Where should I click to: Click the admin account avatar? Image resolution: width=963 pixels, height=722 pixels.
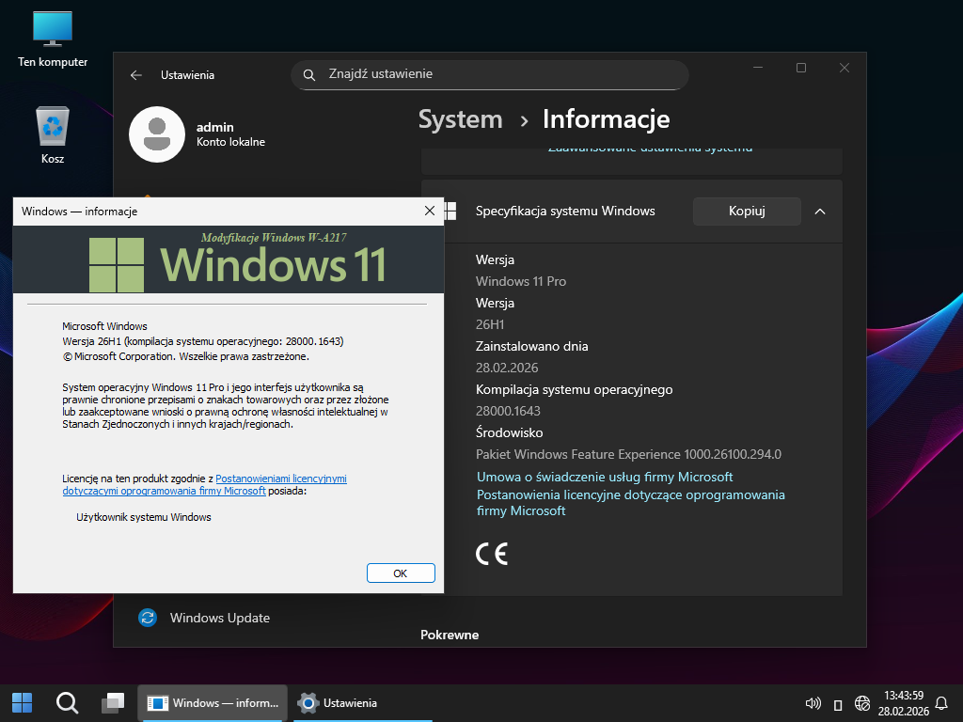pyautogui.click(x=157, y=134)
